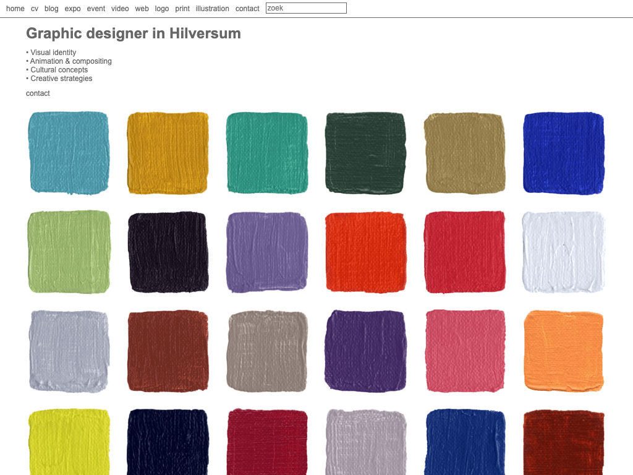Open the event menu item
The image size is (633, 475).
96,9
